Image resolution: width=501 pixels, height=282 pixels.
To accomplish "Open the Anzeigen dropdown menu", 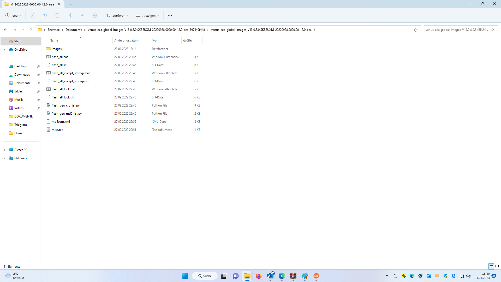I will coord(147,16).
